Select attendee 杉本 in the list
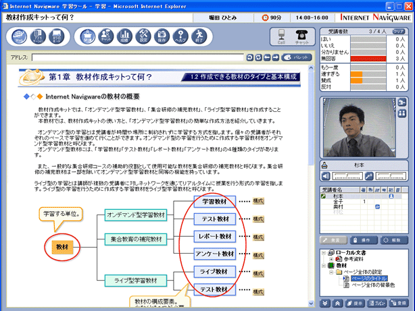415x311 pixels. (338, 196)
